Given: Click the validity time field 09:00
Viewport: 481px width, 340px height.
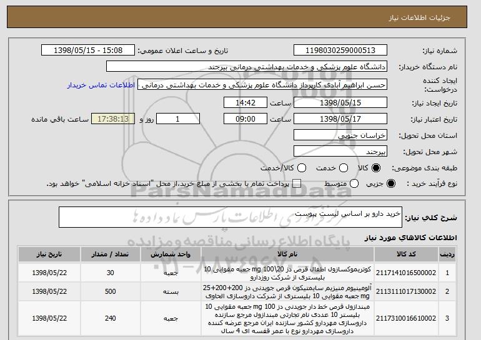Looking at the screenshot, I should pos(245,119).
